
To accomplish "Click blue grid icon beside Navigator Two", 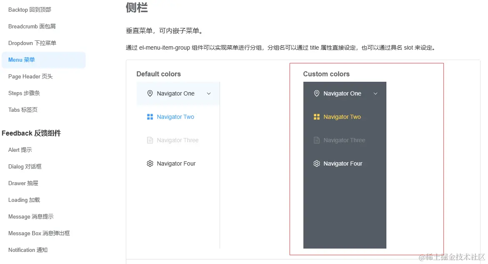I will click(x=150, y=117).
